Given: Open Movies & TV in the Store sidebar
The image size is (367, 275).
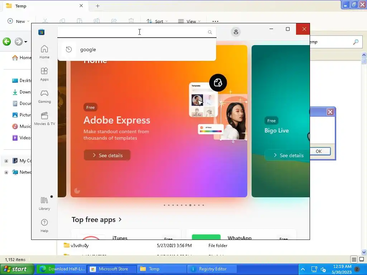Looking at the screenshot, I should [x=44, y=119].
